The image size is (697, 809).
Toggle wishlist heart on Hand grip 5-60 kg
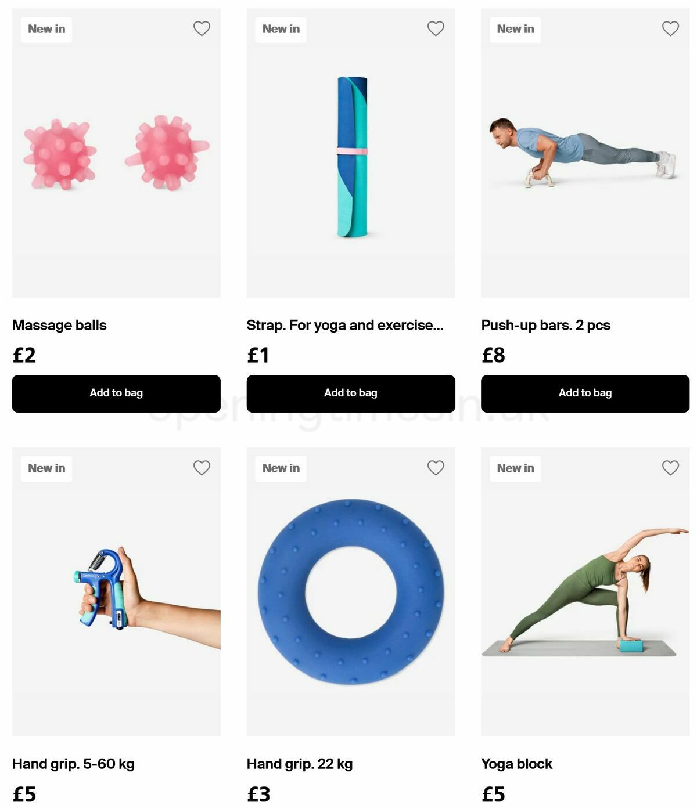[x=202, y=468]
